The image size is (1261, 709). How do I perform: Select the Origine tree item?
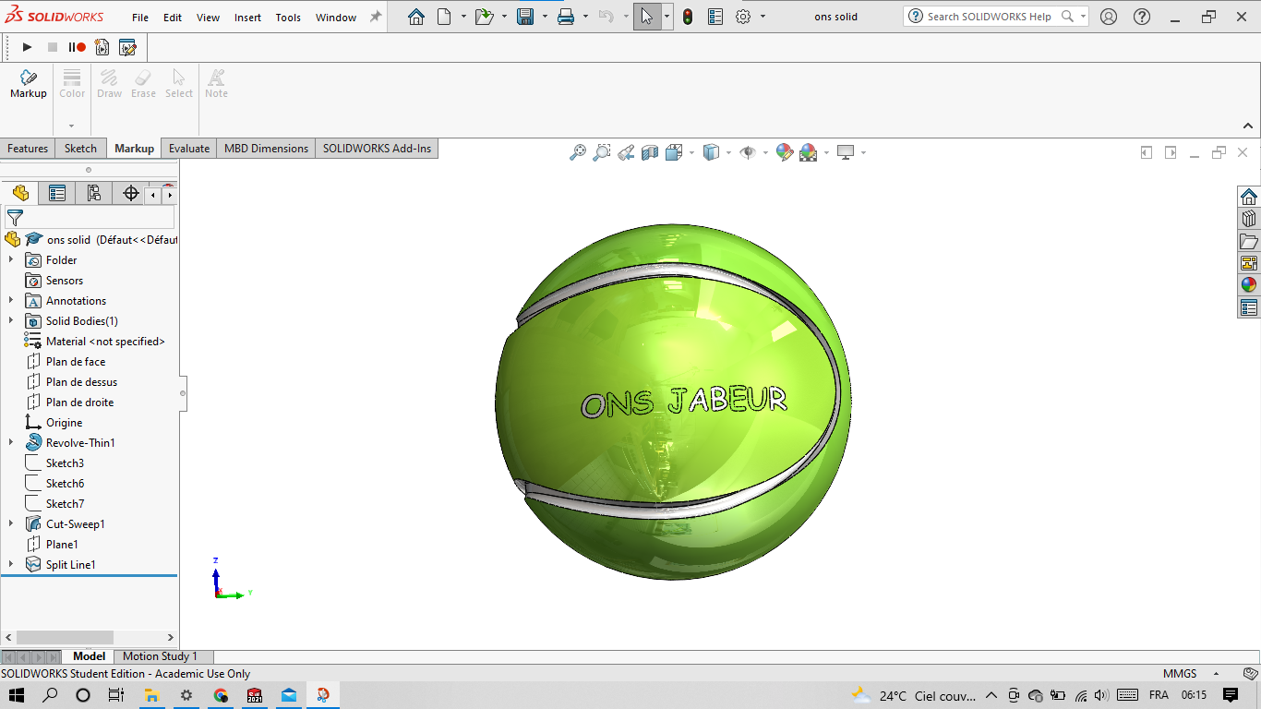point(64,423)
